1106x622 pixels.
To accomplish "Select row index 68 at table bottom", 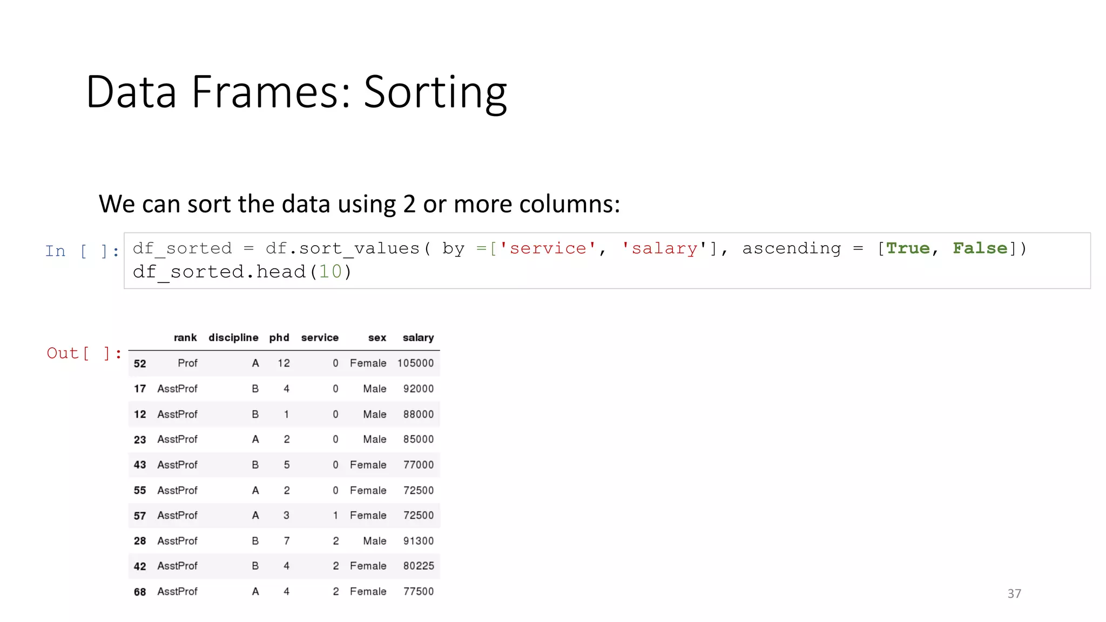I will pos(140,592).
